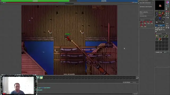This screenshot has width=170, height=95.
Task: Toggle right sword combat mode icon
Action: tap(168, 13)
